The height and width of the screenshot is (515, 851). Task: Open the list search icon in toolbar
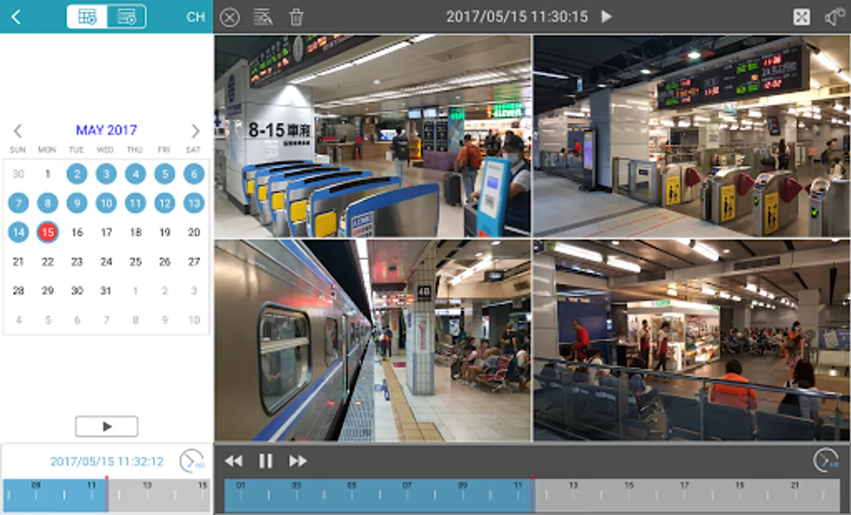click(263, 17)
